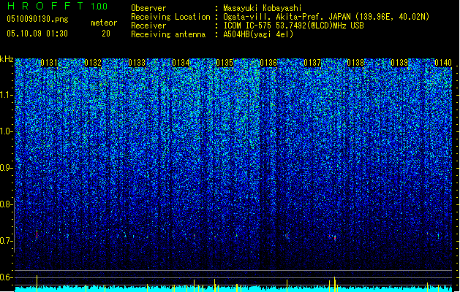Click the HROFFT program title
This screenshot has width=460, height=292.
[45, 6]
